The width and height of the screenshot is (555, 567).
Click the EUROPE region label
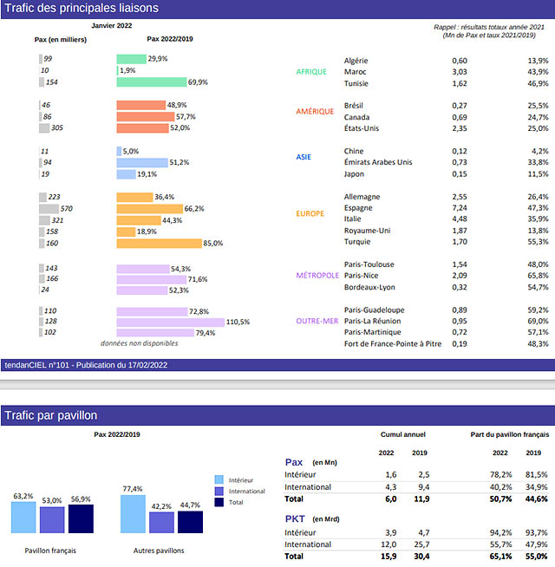pos(310,214)
